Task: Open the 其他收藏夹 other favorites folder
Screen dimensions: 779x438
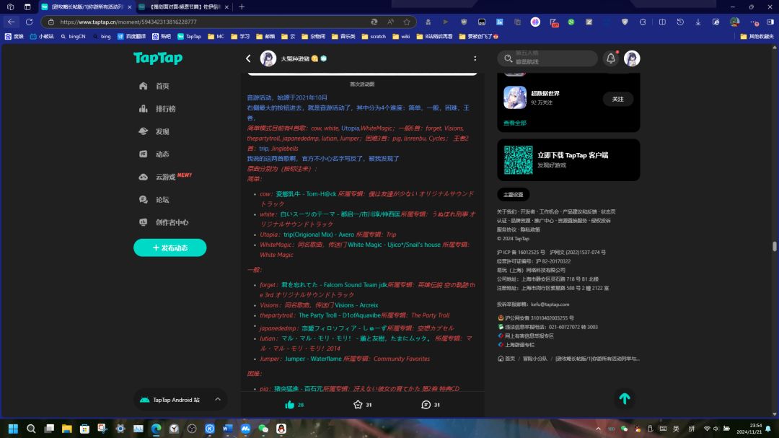Action: click(x=757, y=36)
